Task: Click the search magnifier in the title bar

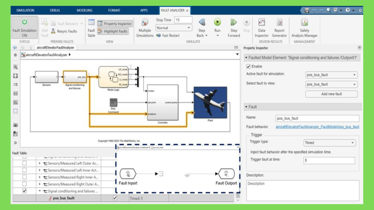Action: [x=329, y=10]
